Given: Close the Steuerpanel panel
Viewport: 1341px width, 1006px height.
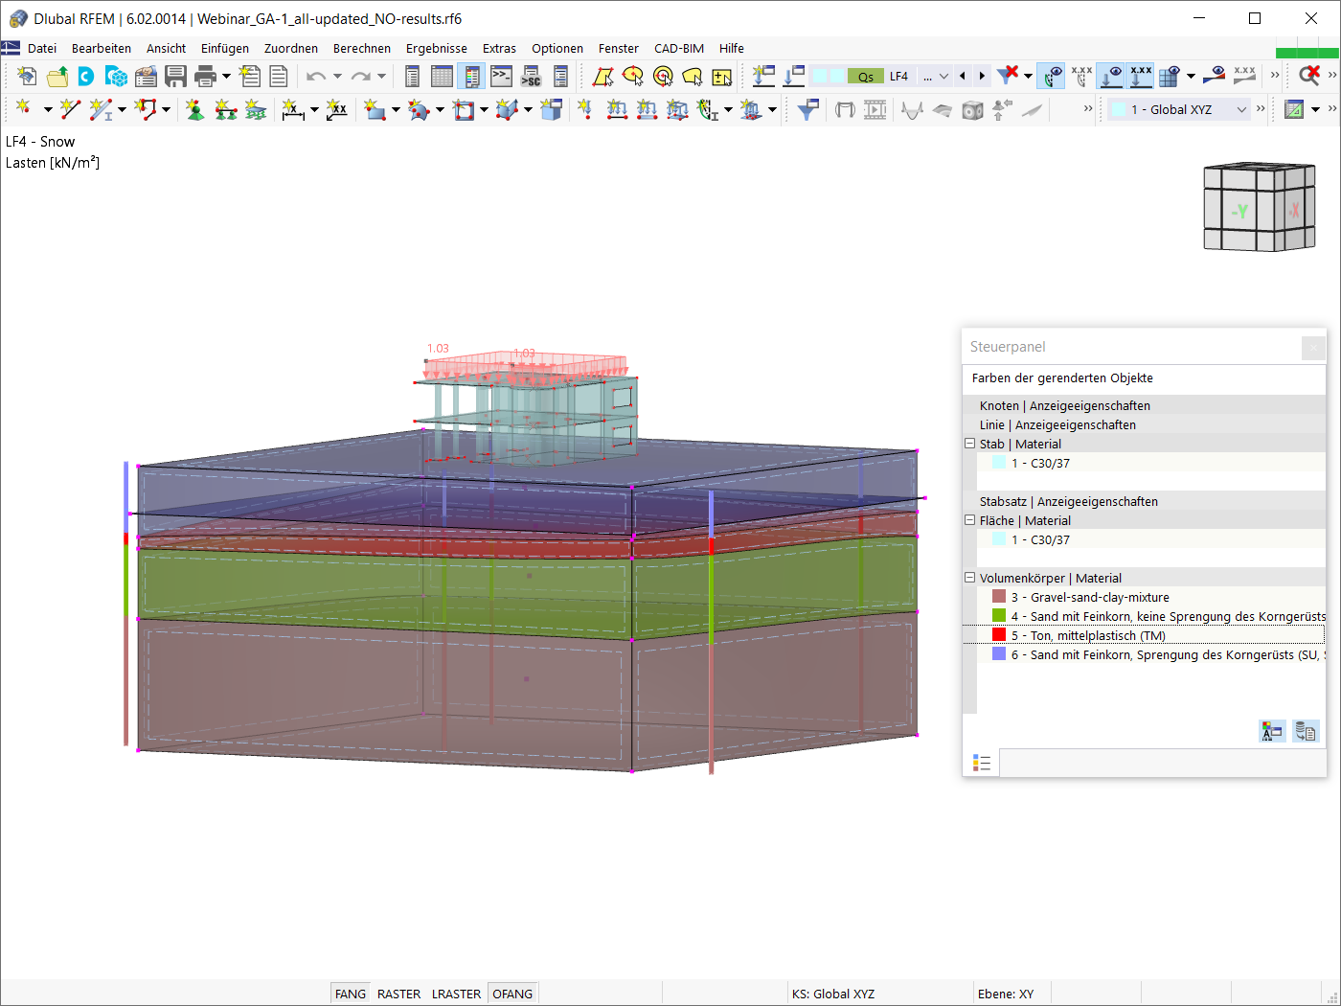Looking at the screenshot, I should click(1313, 348).
